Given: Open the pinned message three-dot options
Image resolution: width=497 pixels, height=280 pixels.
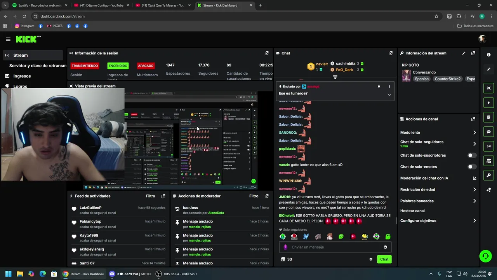Looking at the screenshot, I should 389,87.
